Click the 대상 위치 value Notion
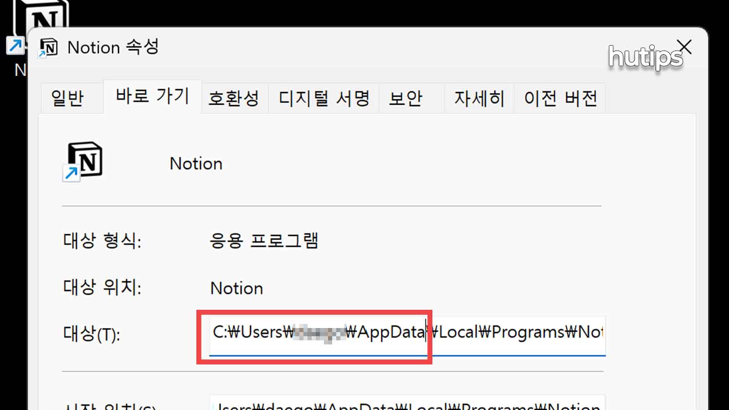The image size is (729, 410). 236,288
